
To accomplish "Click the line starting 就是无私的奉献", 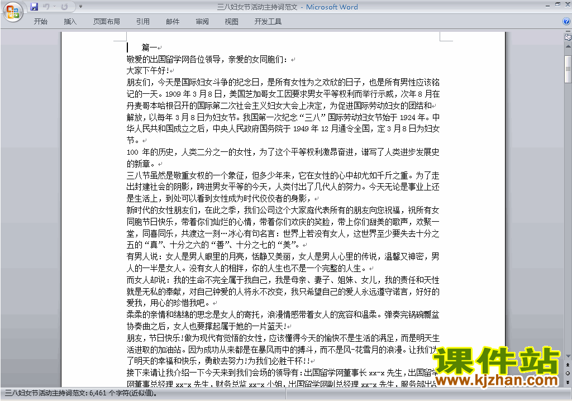I will (x=283, y=292).
